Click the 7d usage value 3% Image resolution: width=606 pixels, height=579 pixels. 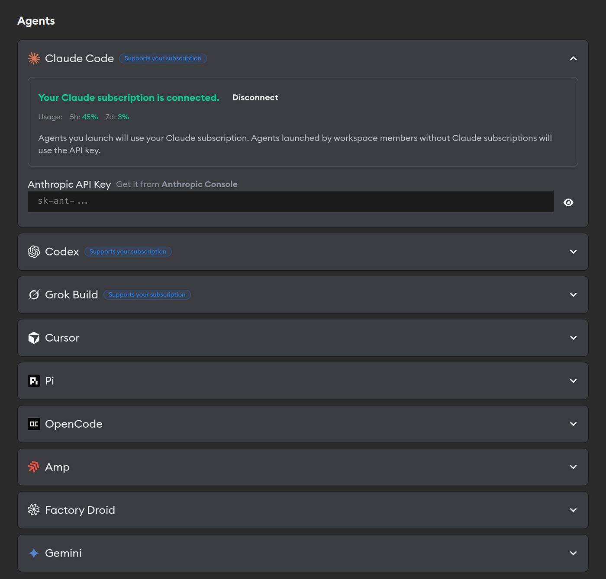point(123,117)
